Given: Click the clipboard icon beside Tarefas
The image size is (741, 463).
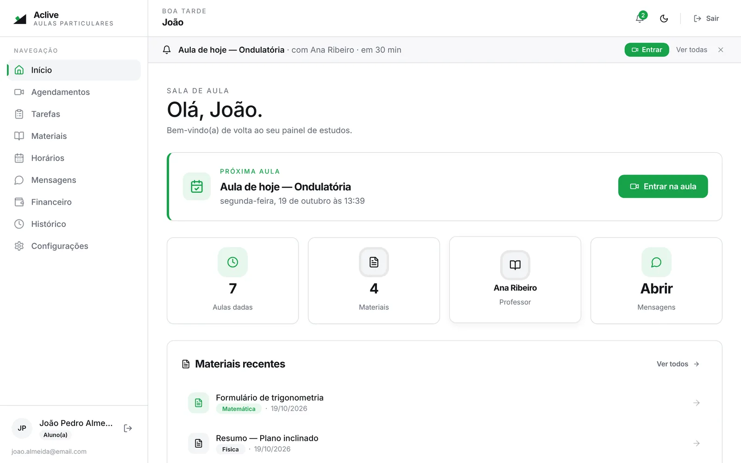Looking at the screenshot, I should point(19,114).
